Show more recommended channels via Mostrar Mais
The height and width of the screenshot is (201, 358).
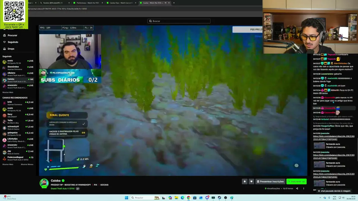8,164
